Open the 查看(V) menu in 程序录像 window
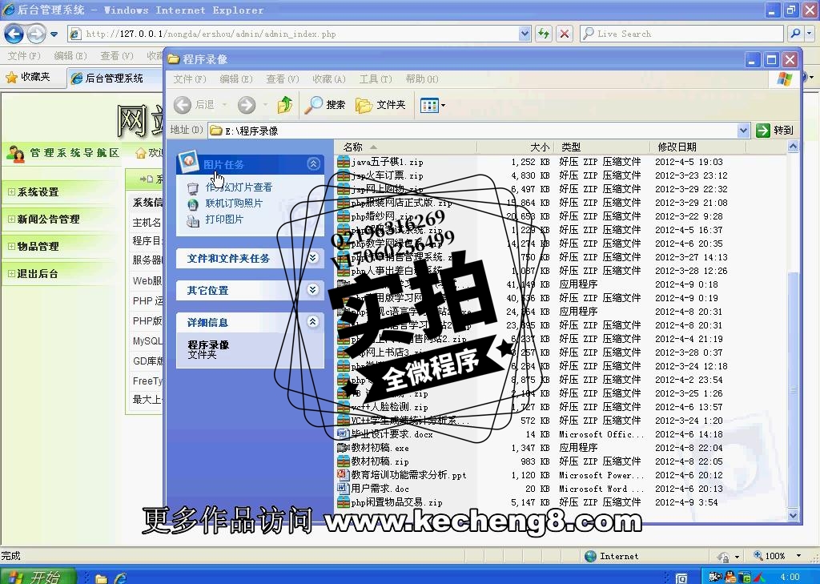This screenshot has width=820, height=584. point(283,79)
